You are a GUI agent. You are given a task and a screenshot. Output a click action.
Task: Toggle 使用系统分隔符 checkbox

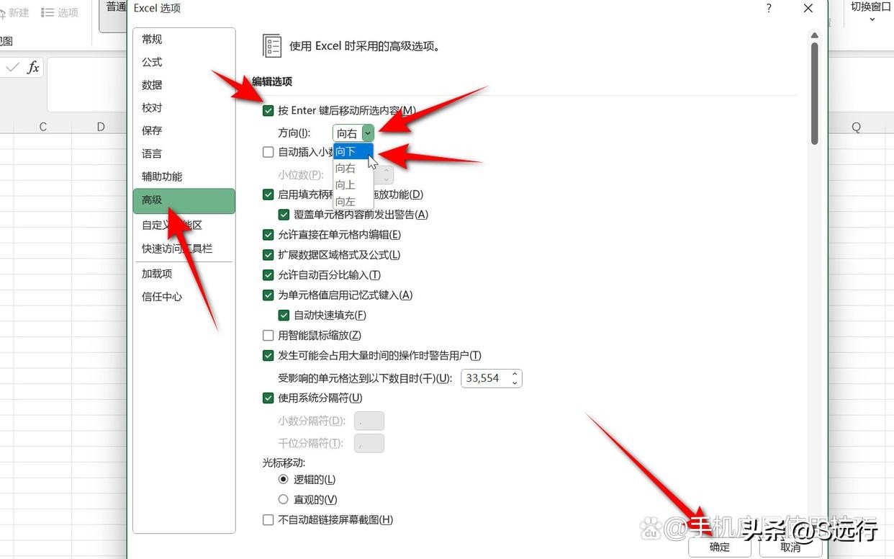268,398
